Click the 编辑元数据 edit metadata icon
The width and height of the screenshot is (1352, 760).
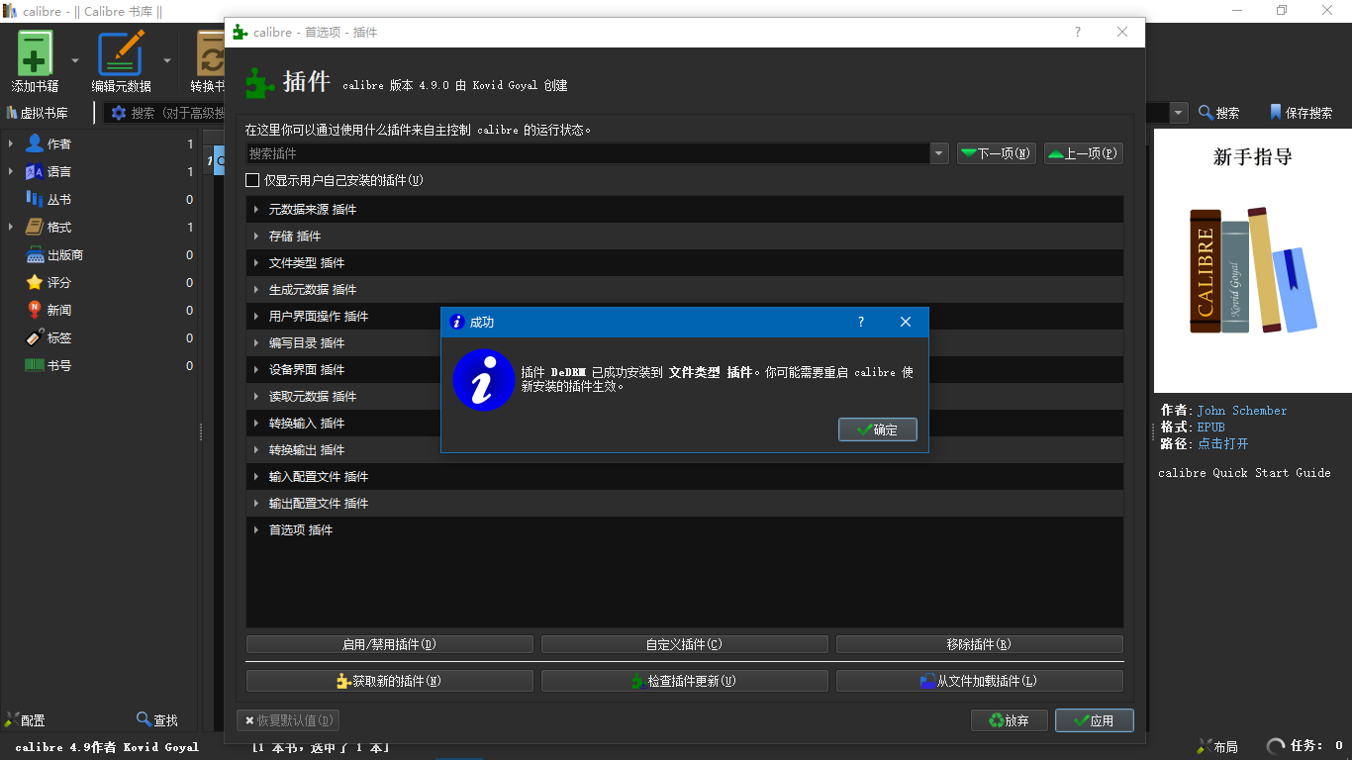pyautogui.click(x=121, y=54)
